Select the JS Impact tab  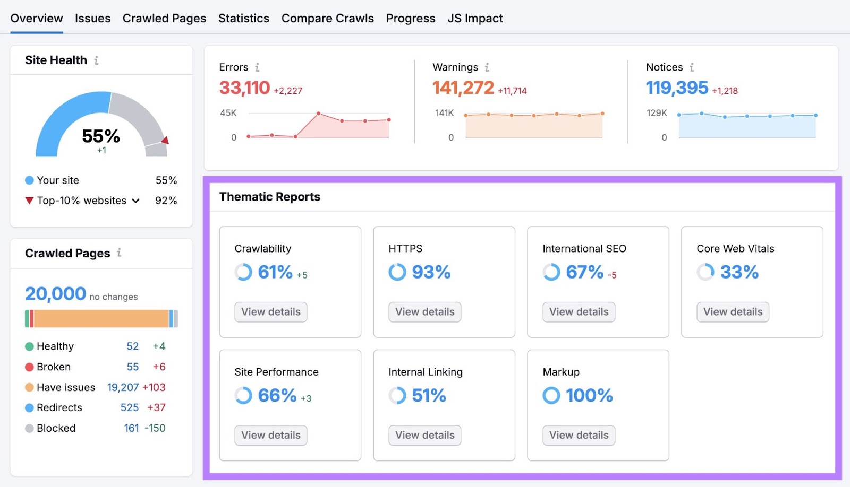coord(475,18)
